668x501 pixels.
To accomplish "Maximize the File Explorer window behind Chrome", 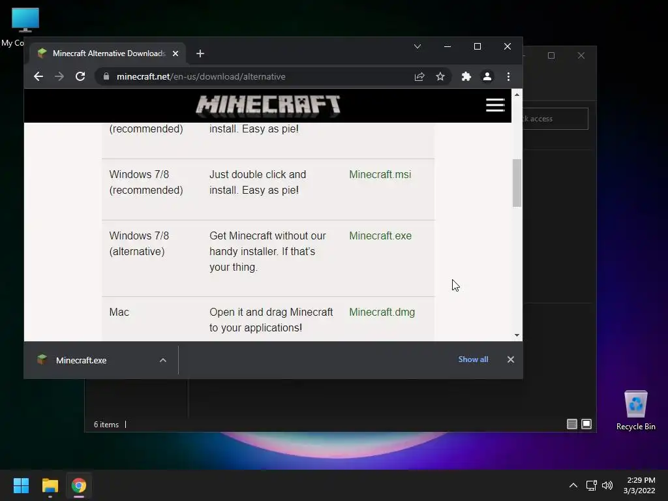I will tap(551, 56).
